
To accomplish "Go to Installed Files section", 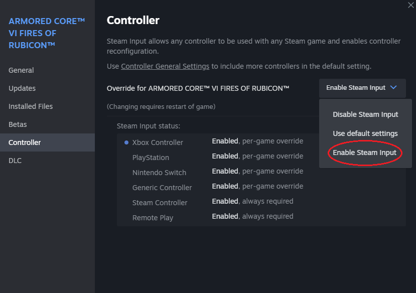I will [31, 106].
